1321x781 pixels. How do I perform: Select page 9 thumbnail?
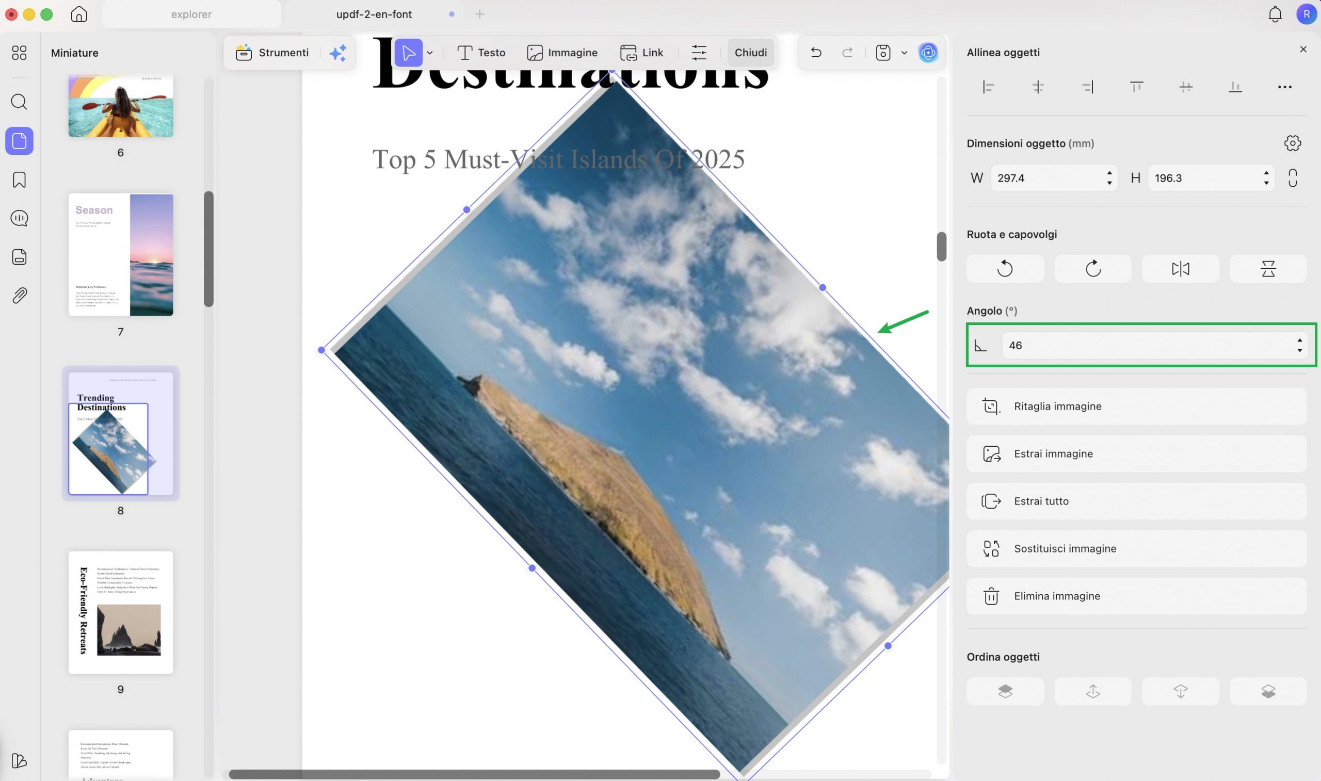click(x=121, y=612)
